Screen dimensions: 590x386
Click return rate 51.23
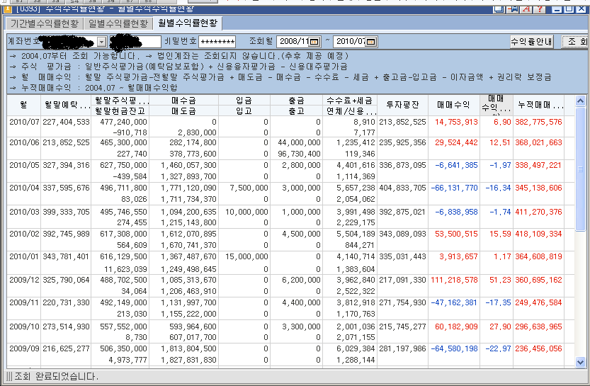[x=500, y=280]
